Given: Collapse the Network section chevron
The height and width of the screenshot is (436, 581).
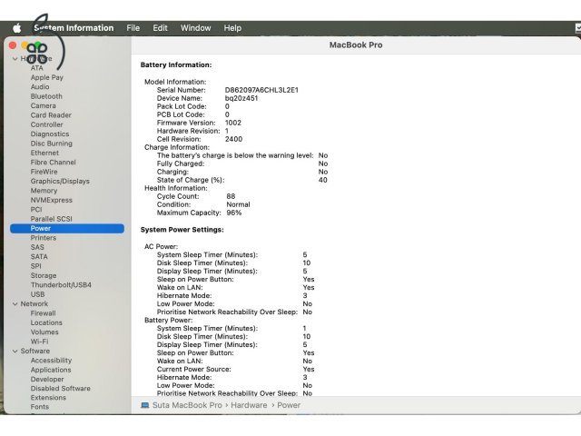Looking at the screenshot, I should pos(15,304).
